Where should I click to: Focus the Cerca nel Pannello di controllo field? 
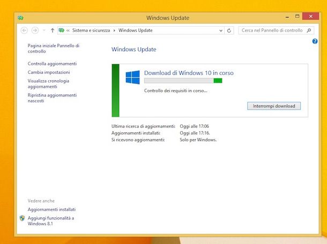point(276,30)
